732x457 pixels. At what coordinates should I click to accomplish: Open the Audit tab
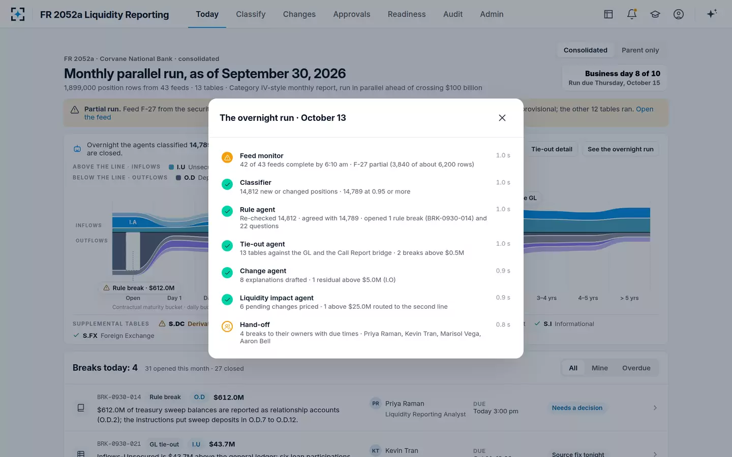pyautogui.click(x=453, y=14)
